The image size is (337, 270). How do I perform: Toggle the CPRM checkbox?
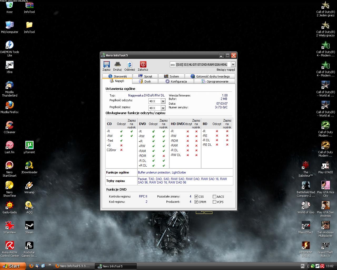[x=196, y=202]
